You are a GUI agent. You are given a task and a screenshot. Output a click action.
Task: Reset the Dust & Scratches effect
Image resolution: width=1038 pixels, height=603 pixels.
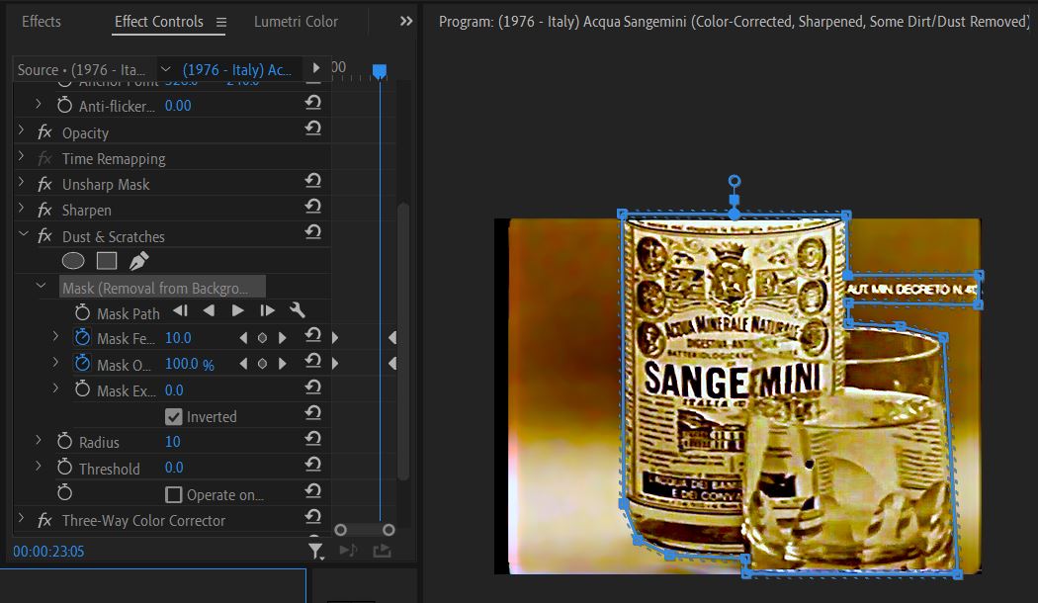[313, 232]
